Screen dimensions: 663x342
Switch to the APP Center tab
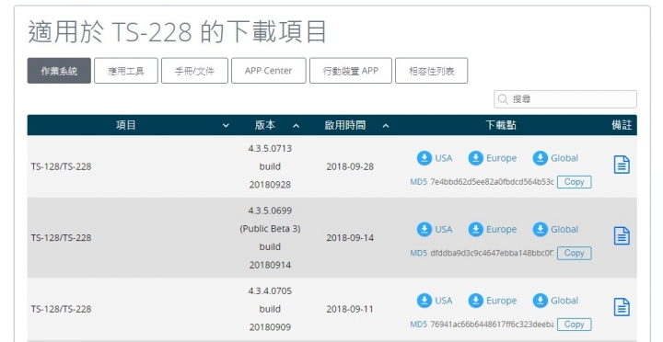pyautogui.click(x=269, y=71)
